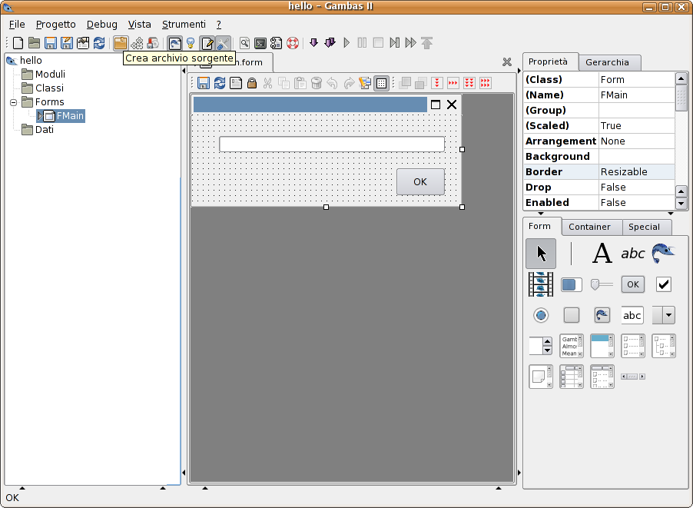Select the FMain form in project tree
This screenshot has height=508, width=693.
70,116
